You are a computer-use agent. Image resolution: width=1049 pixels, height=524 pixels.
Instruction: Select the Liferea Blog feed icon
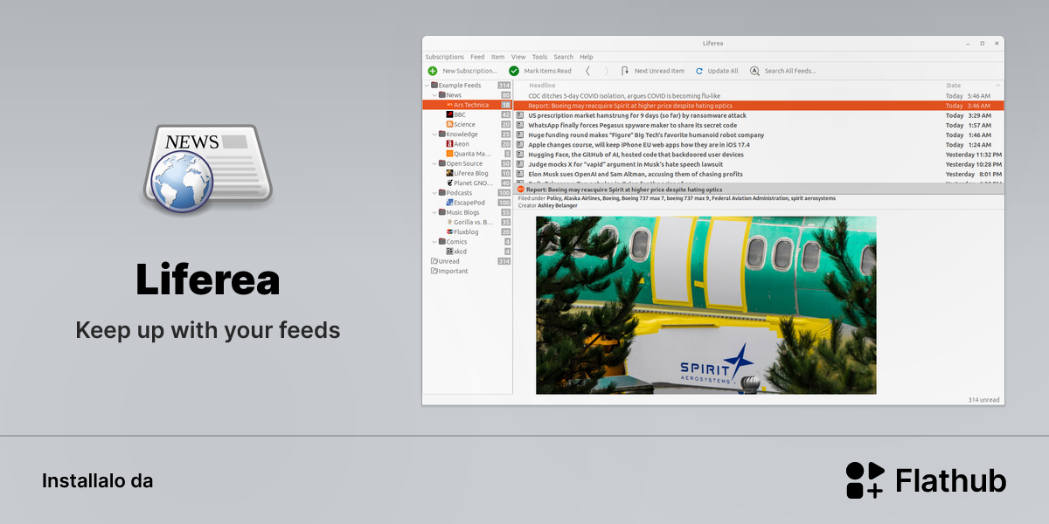tap(449, 173)
